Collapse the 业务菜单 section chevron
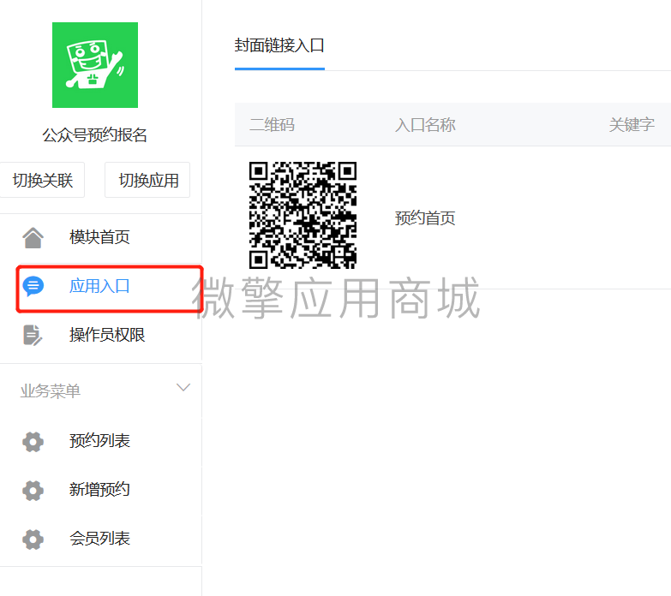The height and width of the screenshot is (596, 671). click(183, 387)
